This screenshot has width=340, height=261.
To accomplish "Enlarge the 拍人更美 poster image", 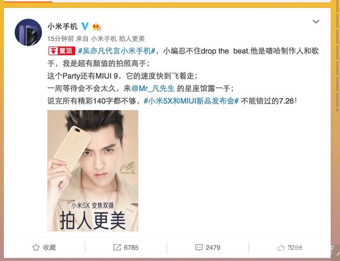I will point(93,171).
